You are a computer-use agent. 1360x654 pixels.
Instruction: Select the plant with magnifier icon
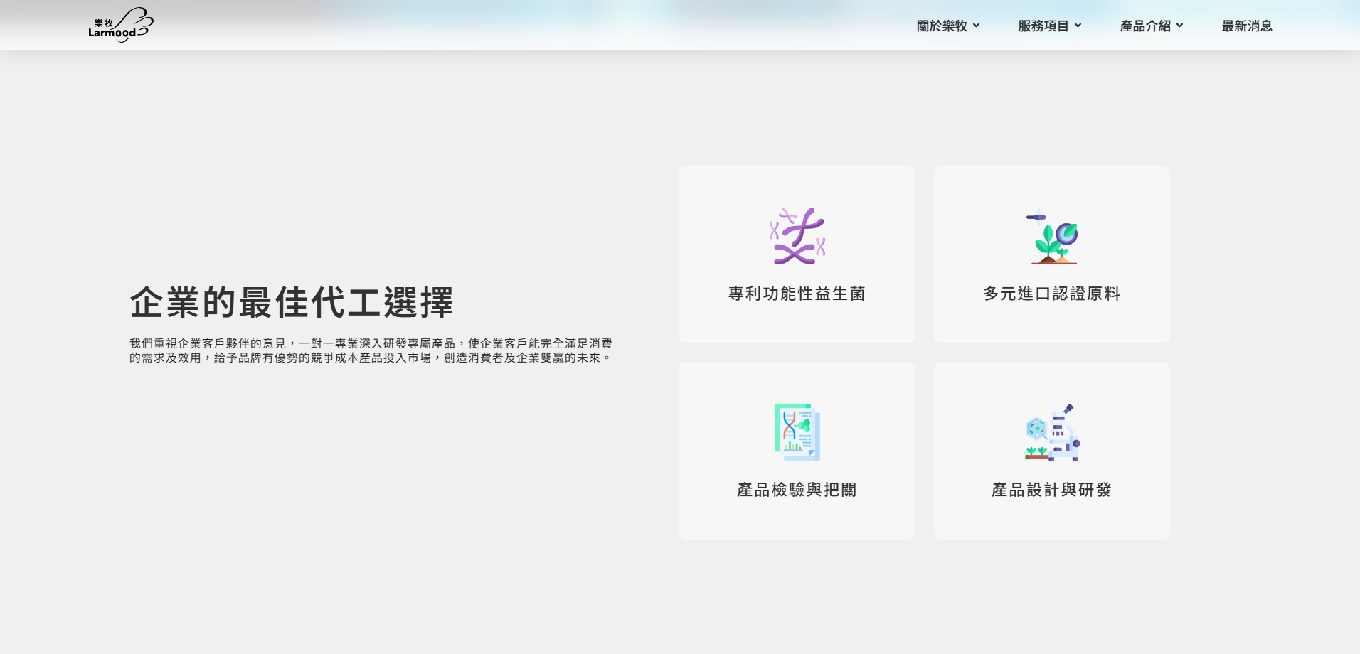[1051, 238]
